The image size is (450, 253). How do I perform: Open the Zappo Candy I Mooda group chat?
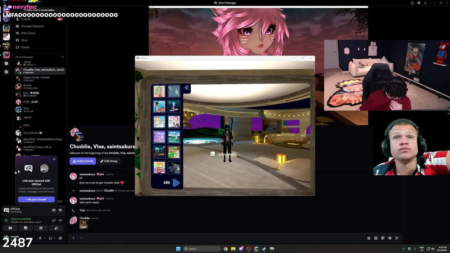(40, 78)
